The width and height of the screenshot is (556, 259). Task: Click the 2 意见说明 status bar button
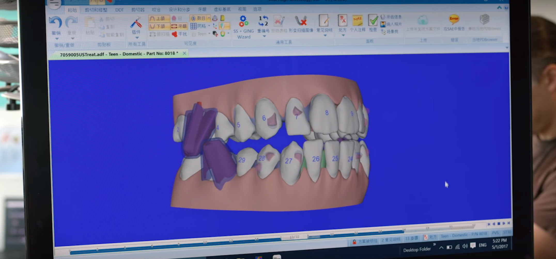[391, 240]
